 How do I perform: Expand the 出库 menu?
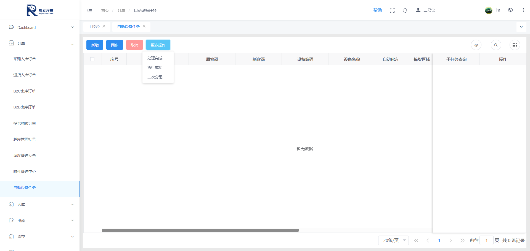pos(72,220)
